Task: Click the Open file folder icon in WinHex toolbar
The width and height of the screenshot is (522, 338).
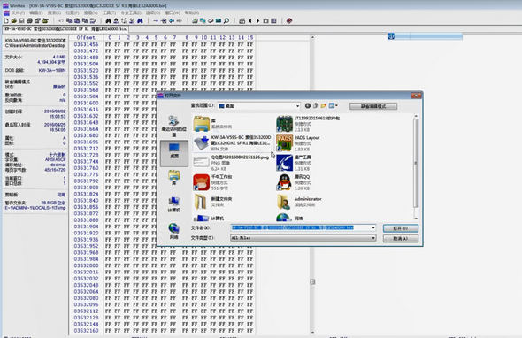Action: [13, 20]
